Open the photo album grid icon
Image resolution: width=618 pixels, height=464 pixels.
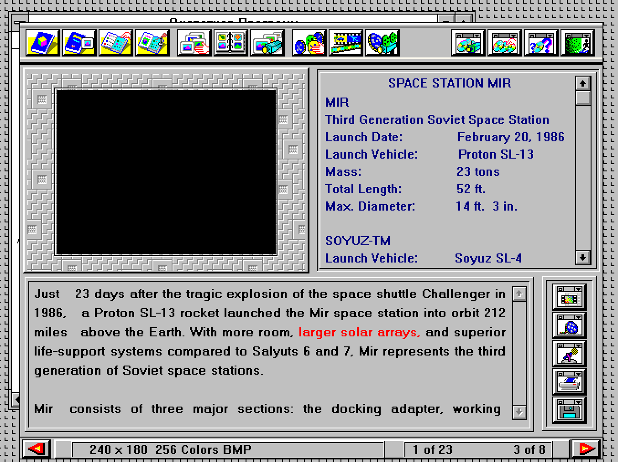click(x=230, y=43)
